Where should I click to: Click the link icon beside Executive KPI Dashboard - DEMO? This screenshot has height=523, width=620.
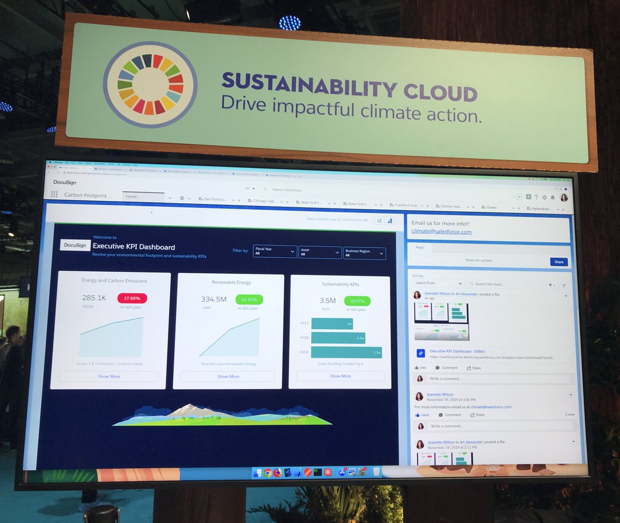pyautogui.click(x=421, y=353)
